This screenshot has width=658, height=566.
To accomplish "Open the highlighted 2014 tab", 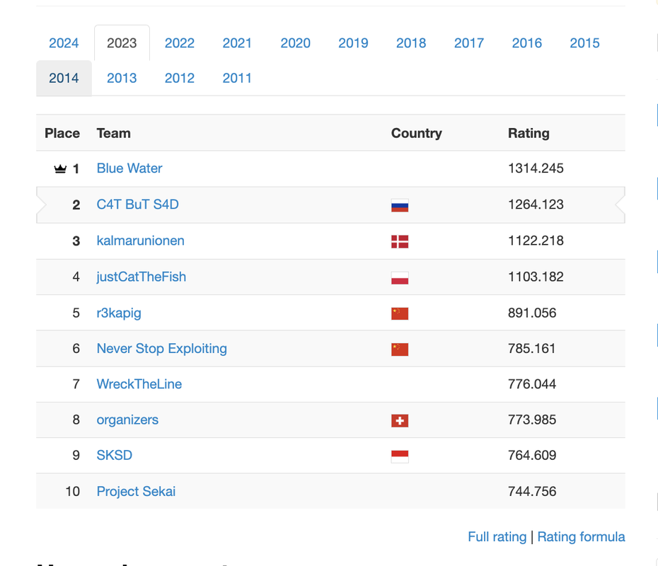I will pos(64,78).
